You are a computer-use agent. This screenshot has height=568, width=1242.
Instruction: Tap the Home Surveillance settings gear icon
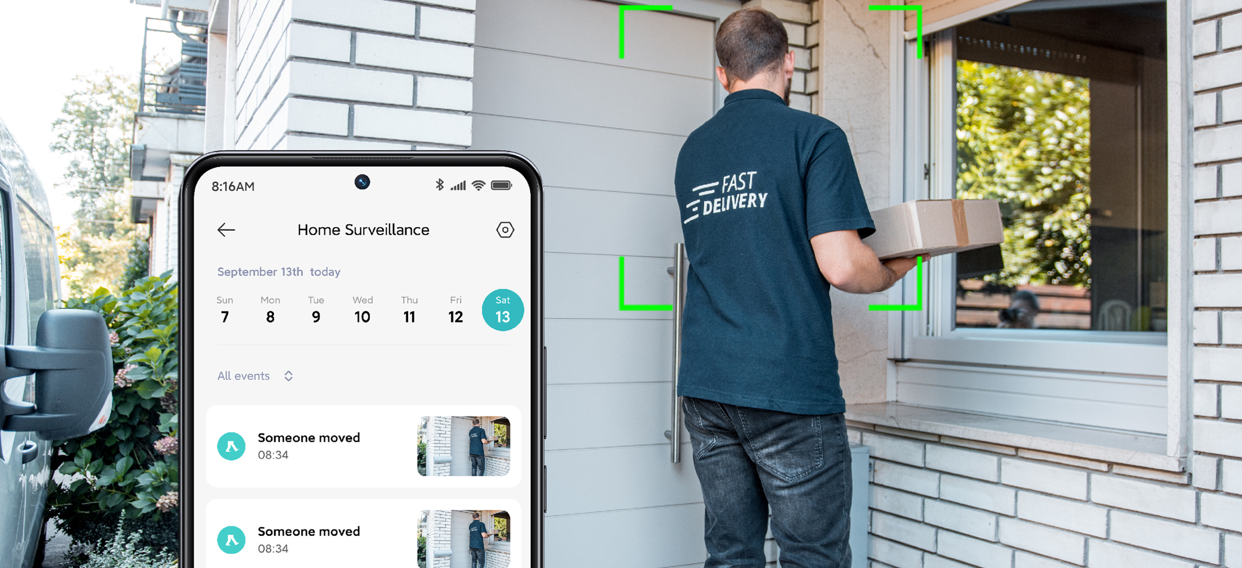pos(506,230)
